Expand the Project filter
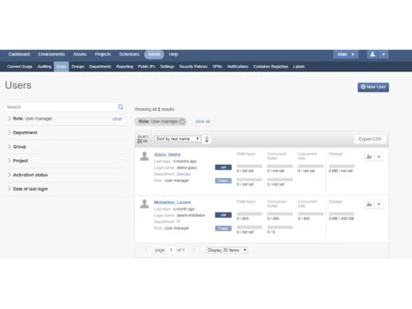 [x=18, y=161]
